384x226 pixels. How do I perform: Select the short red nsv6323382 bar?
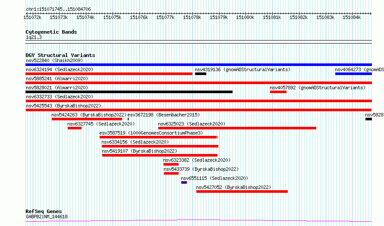point(171,164)
